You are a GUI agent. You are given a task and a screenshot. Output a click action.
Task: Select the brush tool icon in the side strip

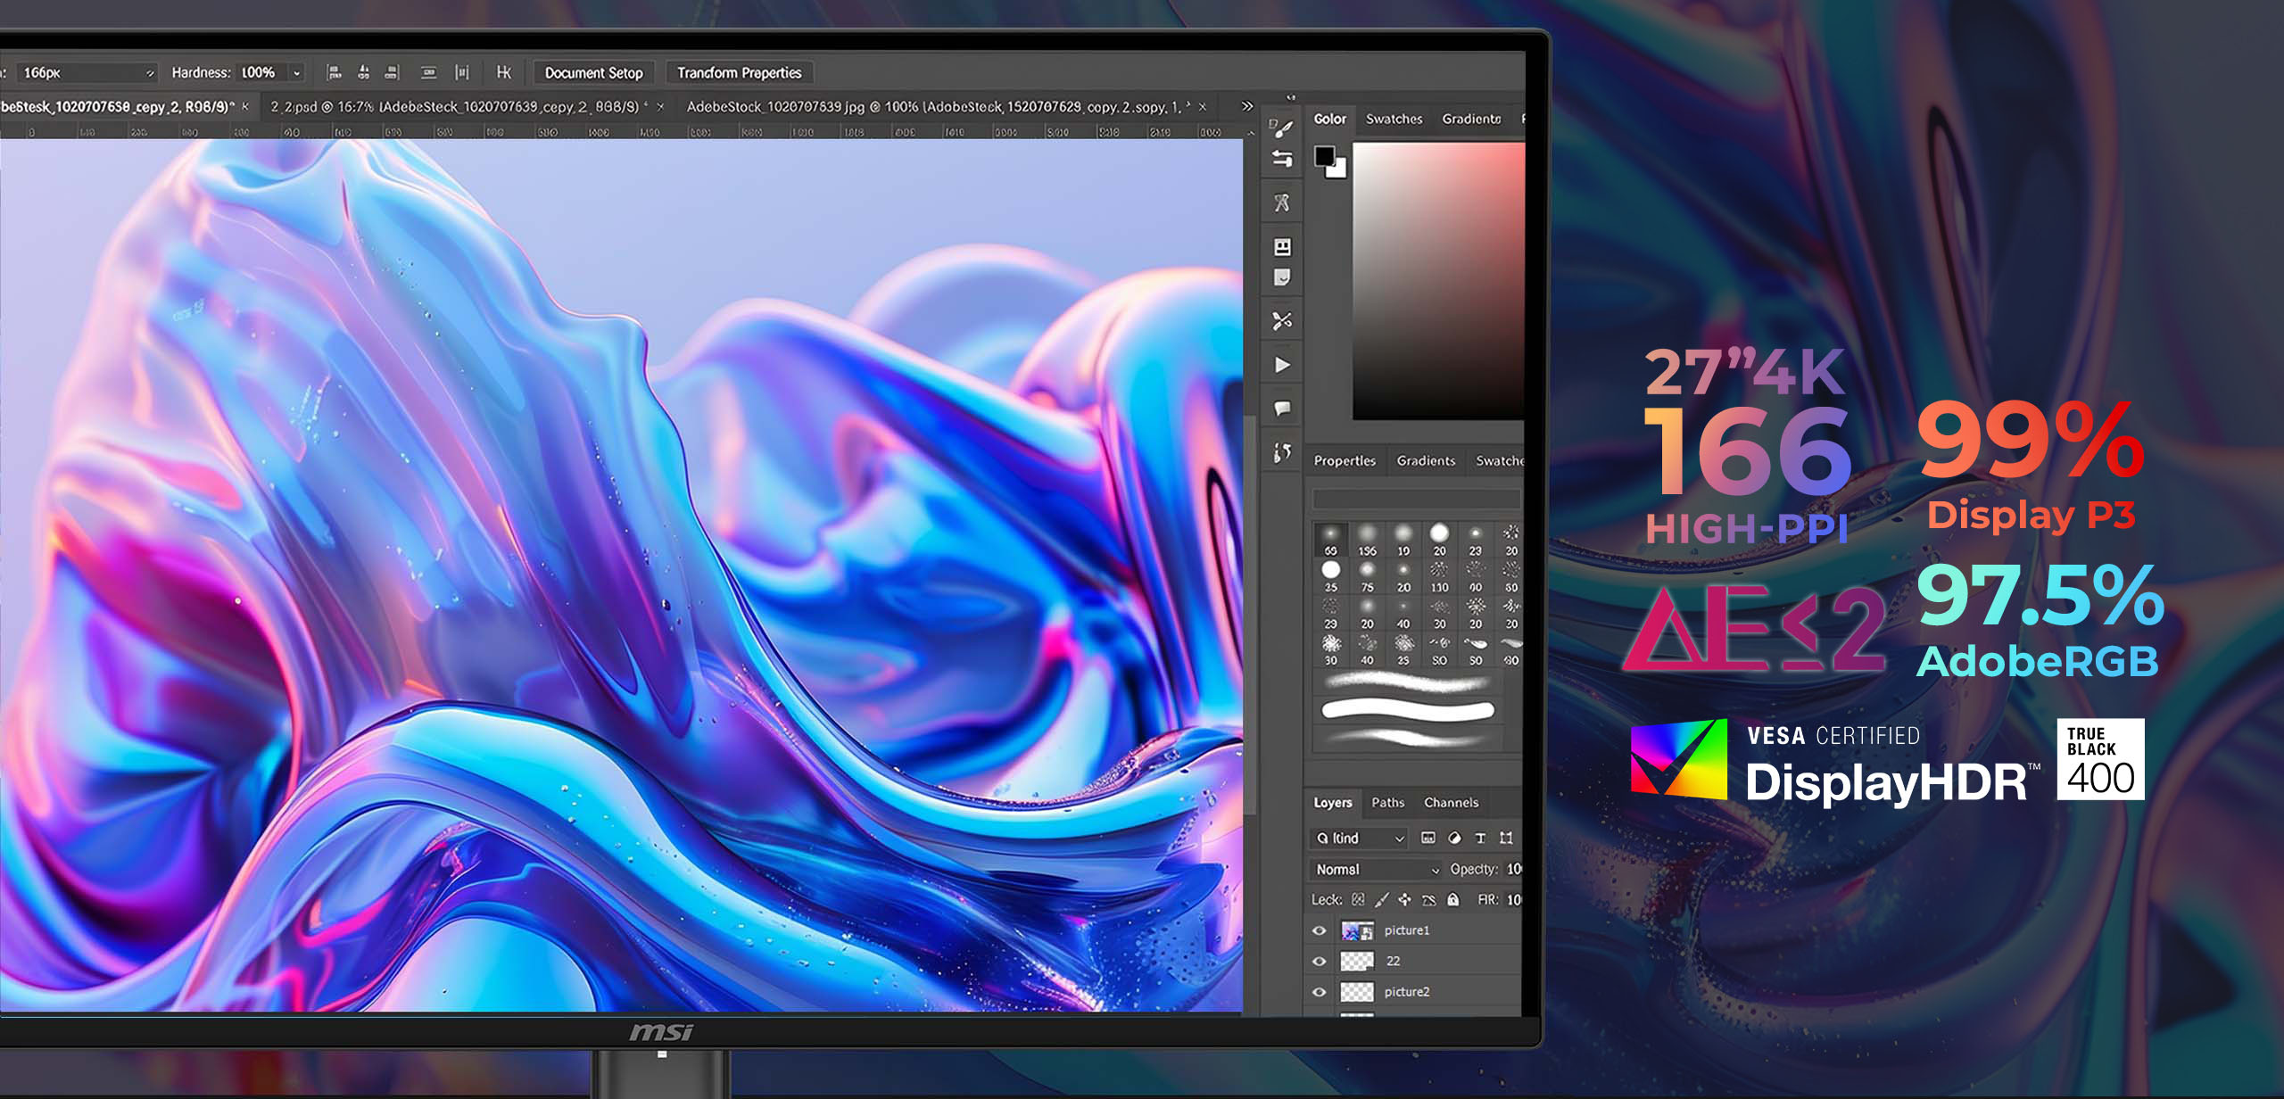pos(1282,128)
